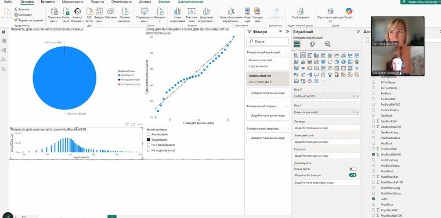Click the focus mode icon above histogram

[133, 125]
